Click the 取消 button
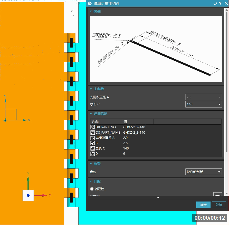This screenshot has width=229, height=225. [x=219, y=205]
